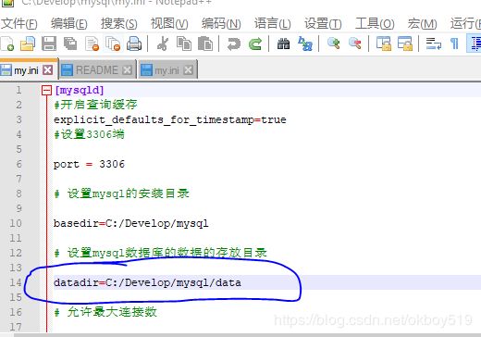Click the port = 3306 line

[x=89, y=164]
